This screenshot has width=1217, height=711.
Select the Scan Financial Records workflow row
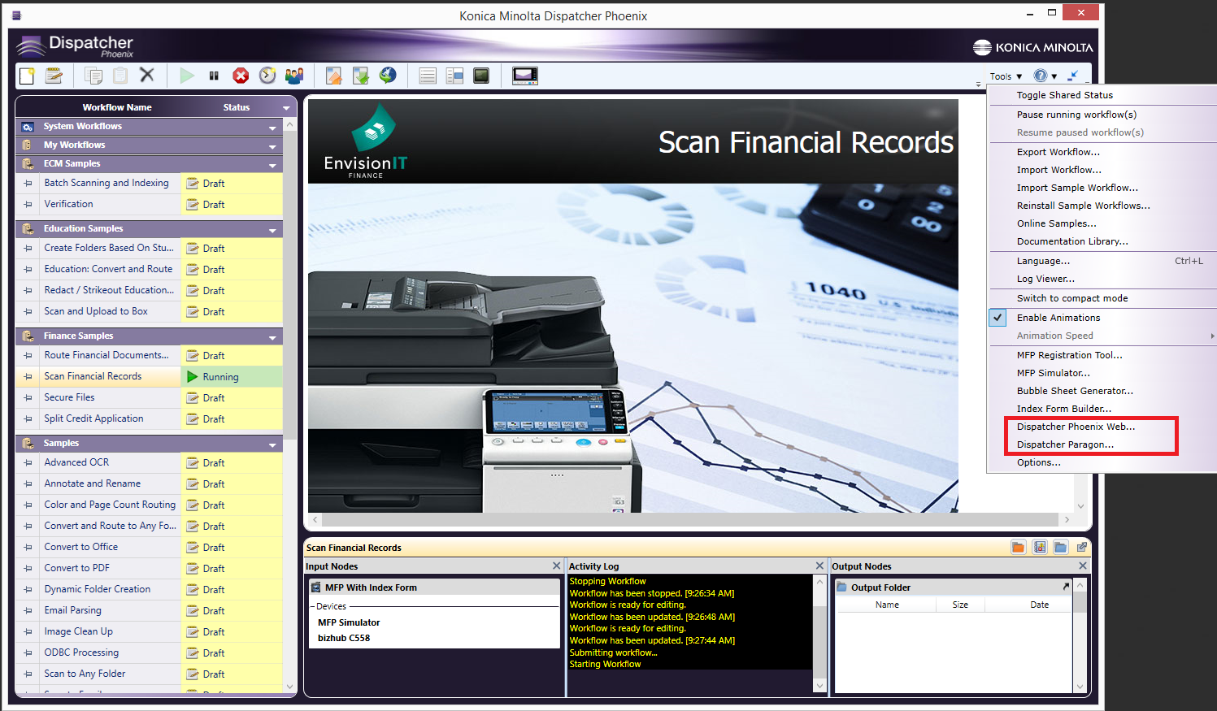pyautogui.click(x=149, y=376)
